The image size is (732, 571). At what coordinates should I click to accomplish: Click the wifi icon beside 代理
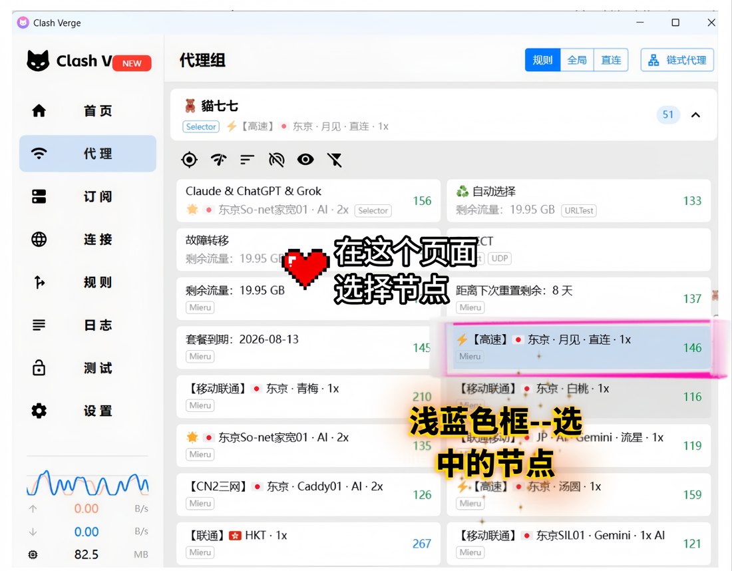click(x=39, y=154)
